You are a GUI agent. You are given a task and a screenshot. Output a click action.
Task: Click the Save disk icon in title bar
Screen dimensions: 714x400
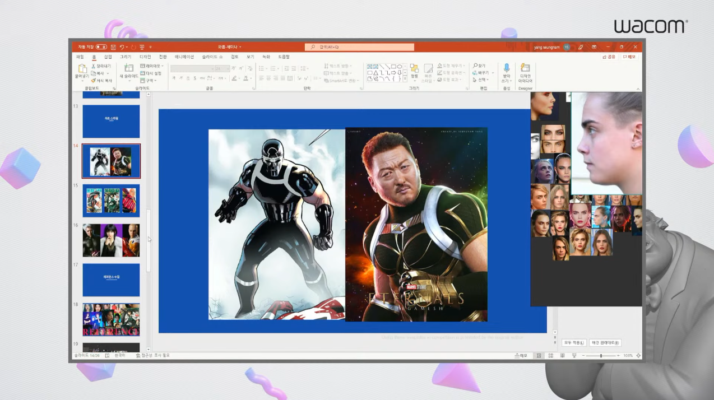point(114,47)
